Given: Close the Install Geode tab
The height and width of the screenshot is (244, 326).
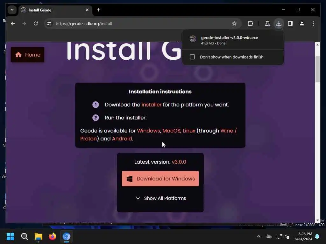Looking at the screenshot, I should click(x=87, y=10).
